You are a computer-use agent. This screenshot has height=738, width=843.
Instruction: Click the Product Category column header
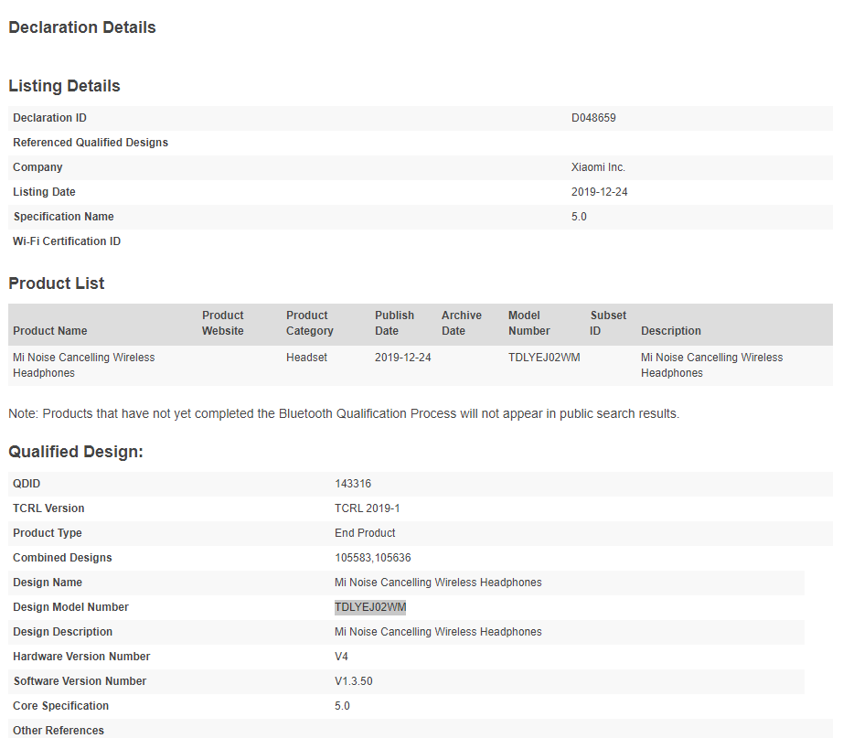(310, 323)
